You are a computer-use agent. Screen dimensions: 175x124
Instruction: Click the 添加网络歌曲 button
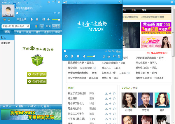(x=37, y=81)
